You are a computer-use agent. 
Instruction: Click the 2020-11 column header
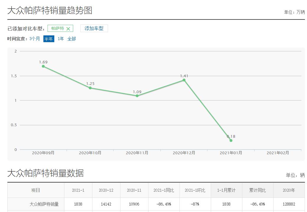pos(134,190)
